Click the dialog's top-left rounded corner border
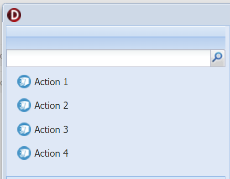Viewport: 230px width, 179px height. (4, 5)
